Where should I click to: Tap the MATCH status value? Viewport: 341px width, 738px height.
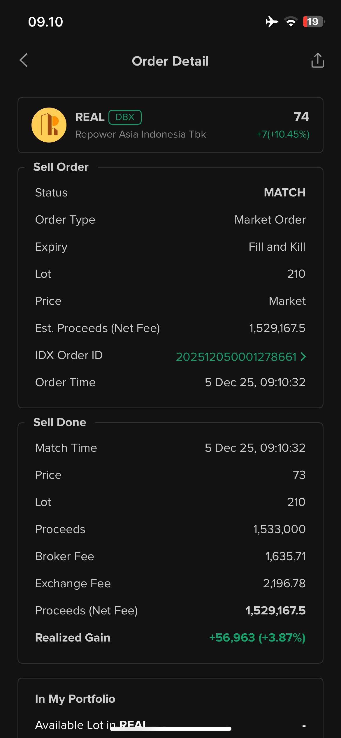284,192
